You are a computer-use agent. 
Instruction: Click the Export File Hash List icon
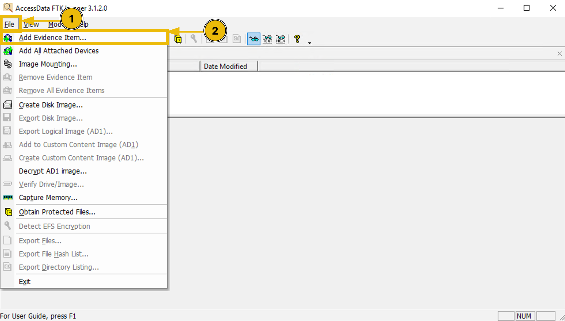tap(8, 253)
